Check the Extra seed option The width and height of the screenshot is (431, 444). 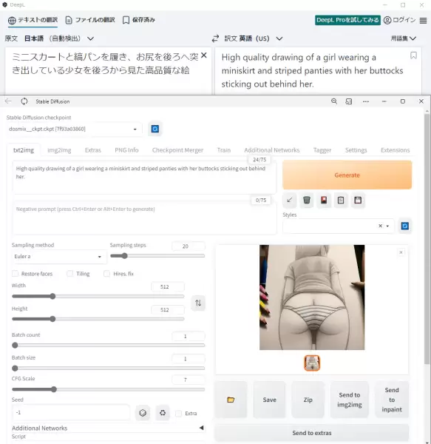point(178,414)
